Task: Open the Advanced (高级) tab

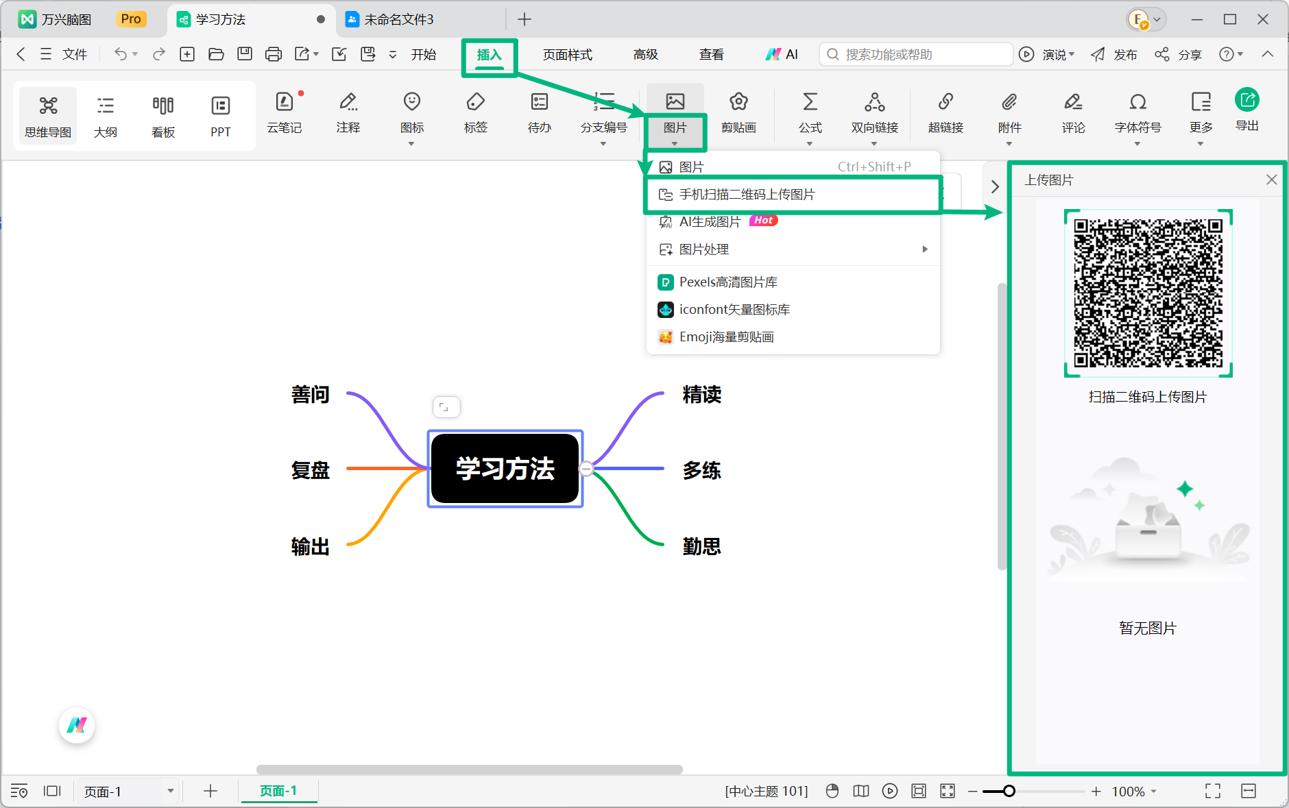Action: pyautogui.click(x=646, y=54)
